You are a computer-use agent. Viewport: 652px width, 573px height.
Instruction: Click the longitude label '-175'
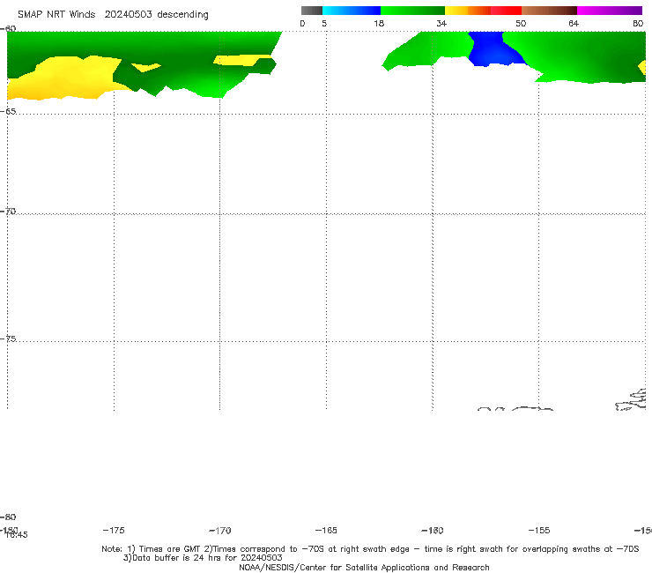pos(114,530)
